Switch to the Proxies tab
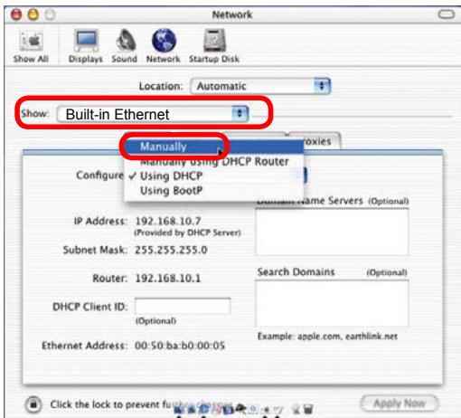This screenshot has height=418, width=461. 316,141
